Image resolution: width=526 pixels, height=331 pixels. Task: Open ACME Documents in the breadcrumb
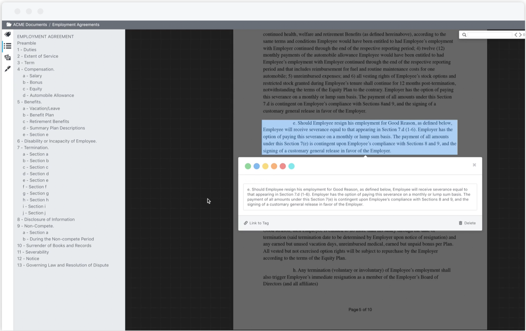click(x=30, y=25)
